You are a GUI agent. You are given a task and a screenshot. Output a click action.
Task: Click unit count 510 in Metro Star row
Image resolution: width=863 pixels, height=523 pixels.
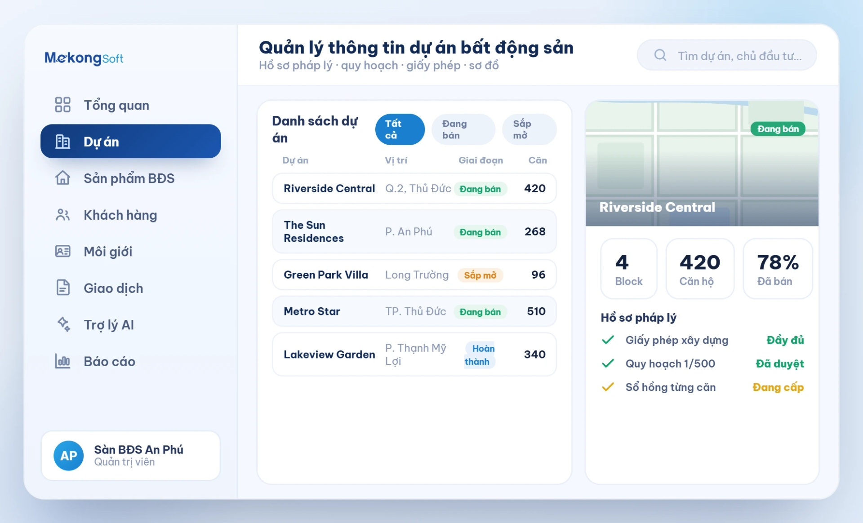[536, 311]
